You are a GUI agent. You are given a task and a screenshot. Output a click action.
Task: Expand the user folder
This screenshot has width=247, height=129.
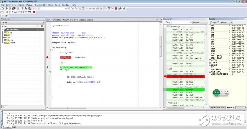[x=5, y=40]
